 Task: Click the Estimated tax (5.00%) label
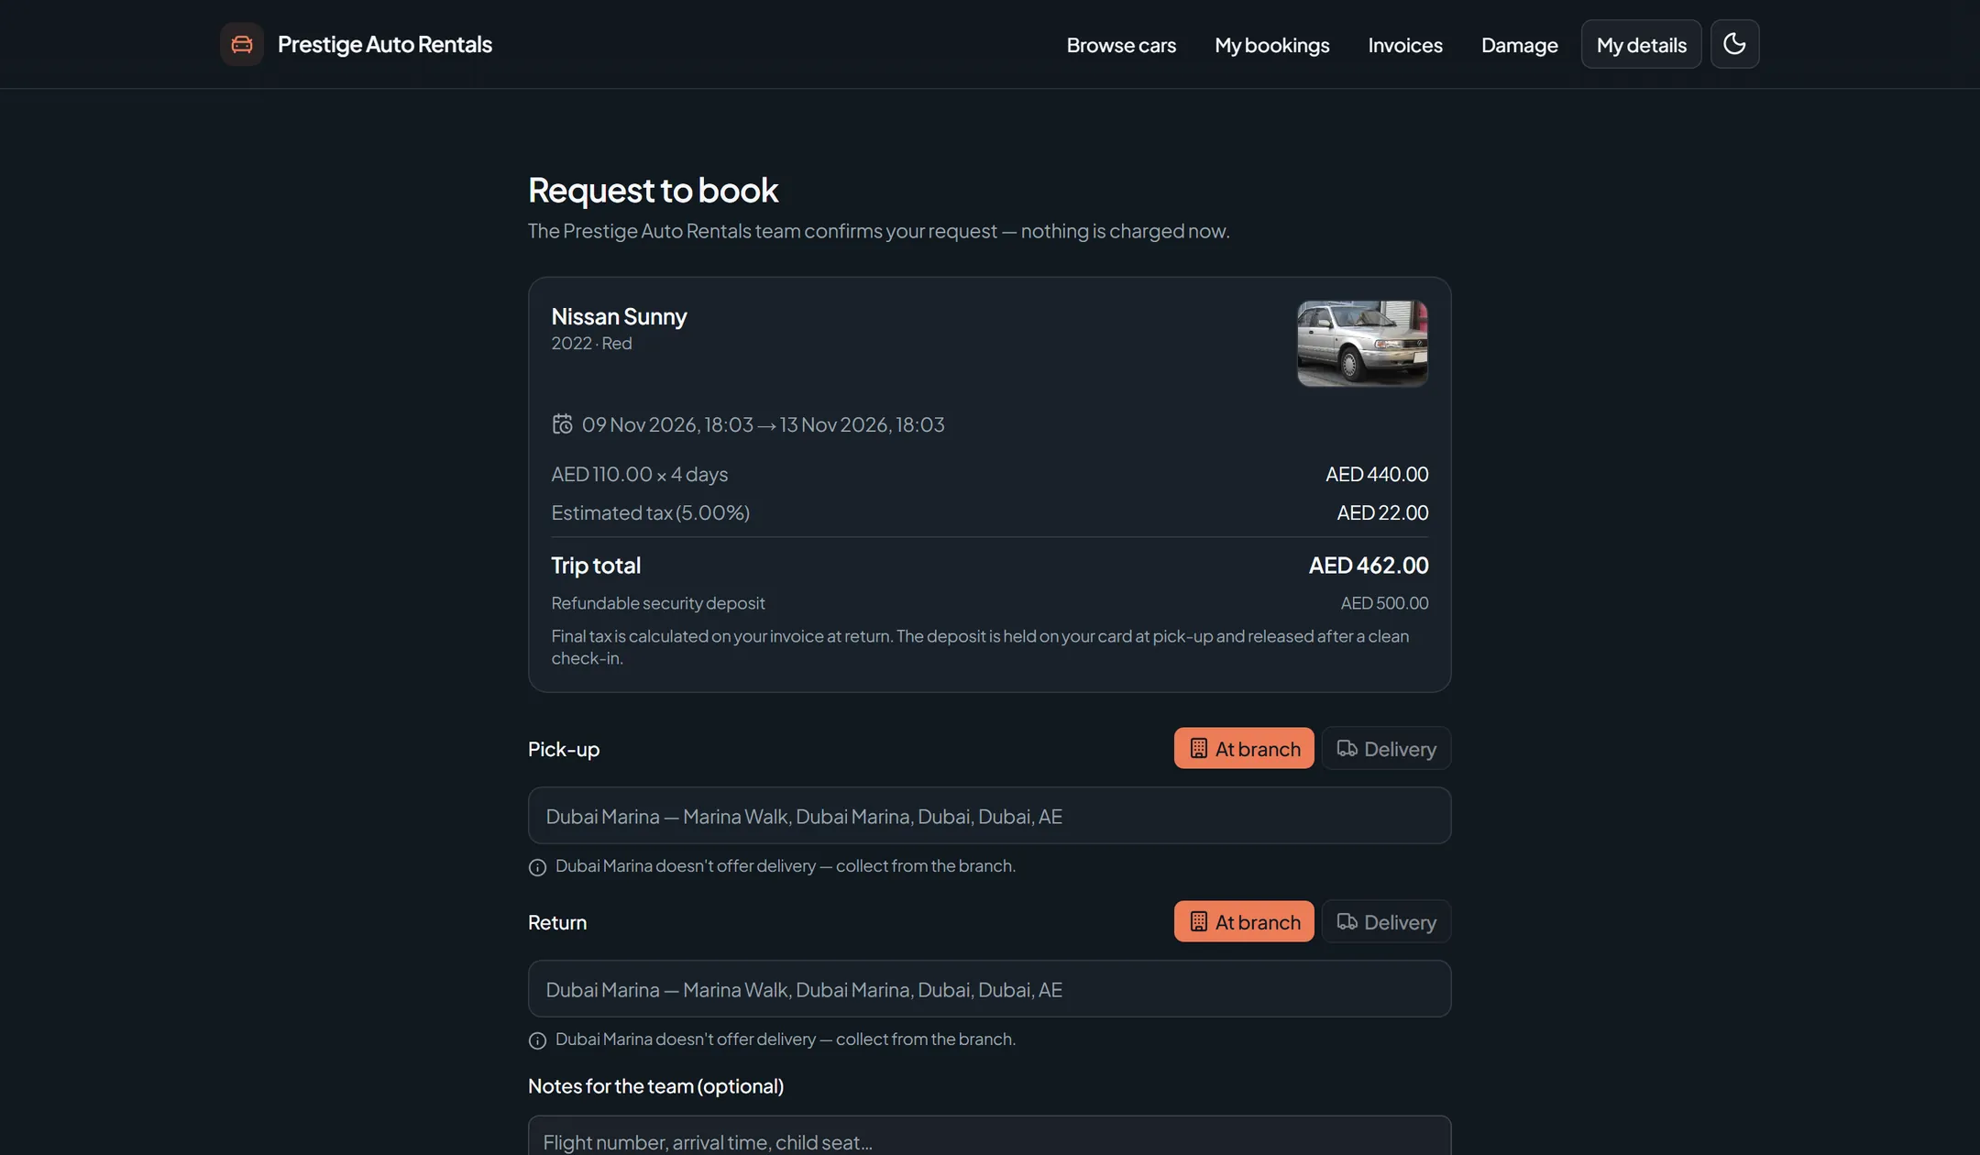pos(650,512)
